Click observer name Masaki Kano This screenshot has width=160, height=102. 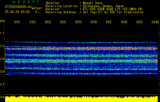point(93,3)
